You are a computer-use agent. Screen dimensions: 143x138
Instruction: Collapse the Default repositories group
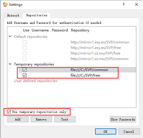(x=10, y=36)
